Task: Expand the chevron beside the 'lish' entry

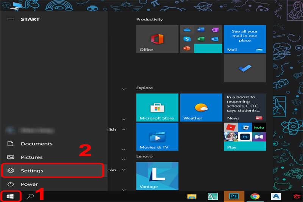Action: click(x=124, y=129)
